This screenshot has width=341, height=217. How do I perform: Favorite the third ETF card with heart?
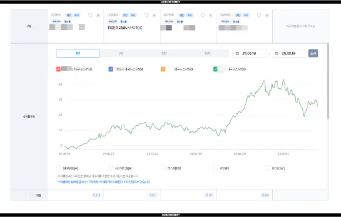click(203, 15)
